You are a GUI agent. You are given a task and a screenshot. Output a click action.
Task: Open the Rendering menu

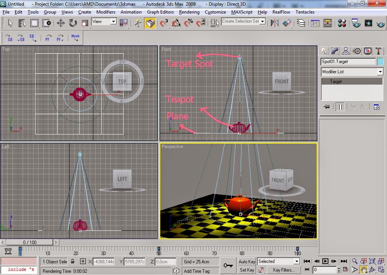point(189,12)
